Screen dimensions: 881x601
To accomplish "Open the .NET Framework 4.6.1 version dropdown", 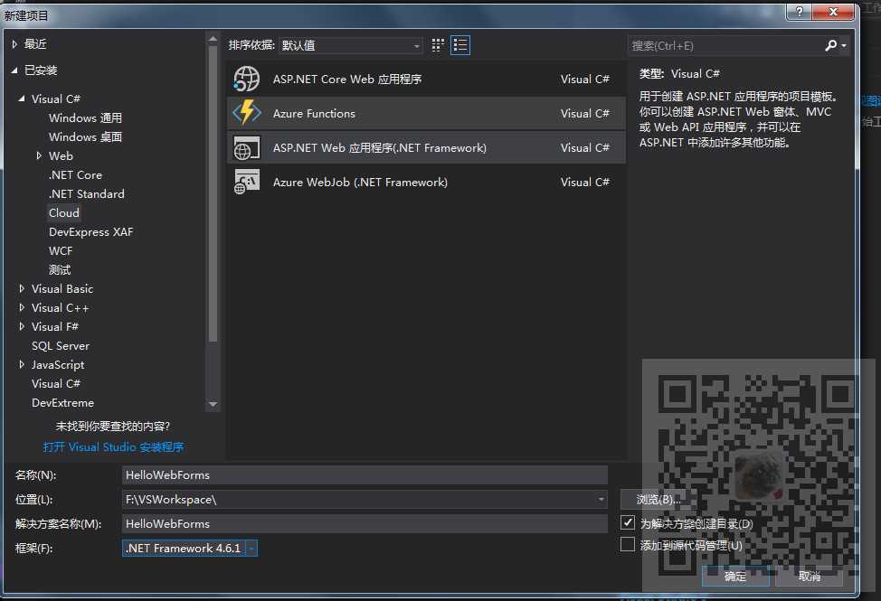I will [x=251, y=549].
